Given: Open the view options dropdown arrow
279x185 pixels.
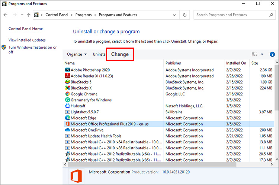Looking at the screenshot, I should point(262,54).
